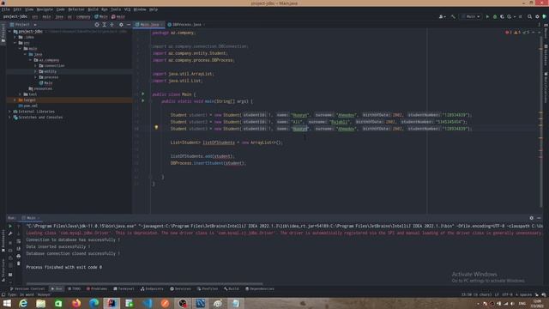Screen dimensions: 549x309
Task: Select opened file locate icon in Project panel
Action: 97,25
